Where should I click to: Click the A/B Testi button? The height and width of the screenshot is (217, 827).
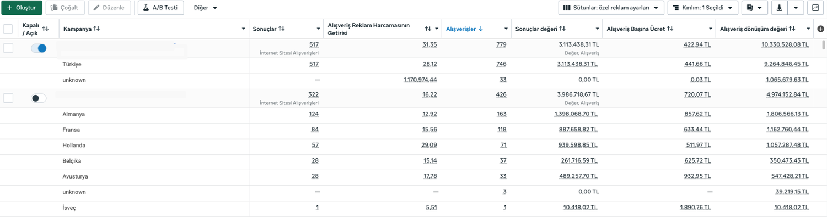(x=161, y=8)
